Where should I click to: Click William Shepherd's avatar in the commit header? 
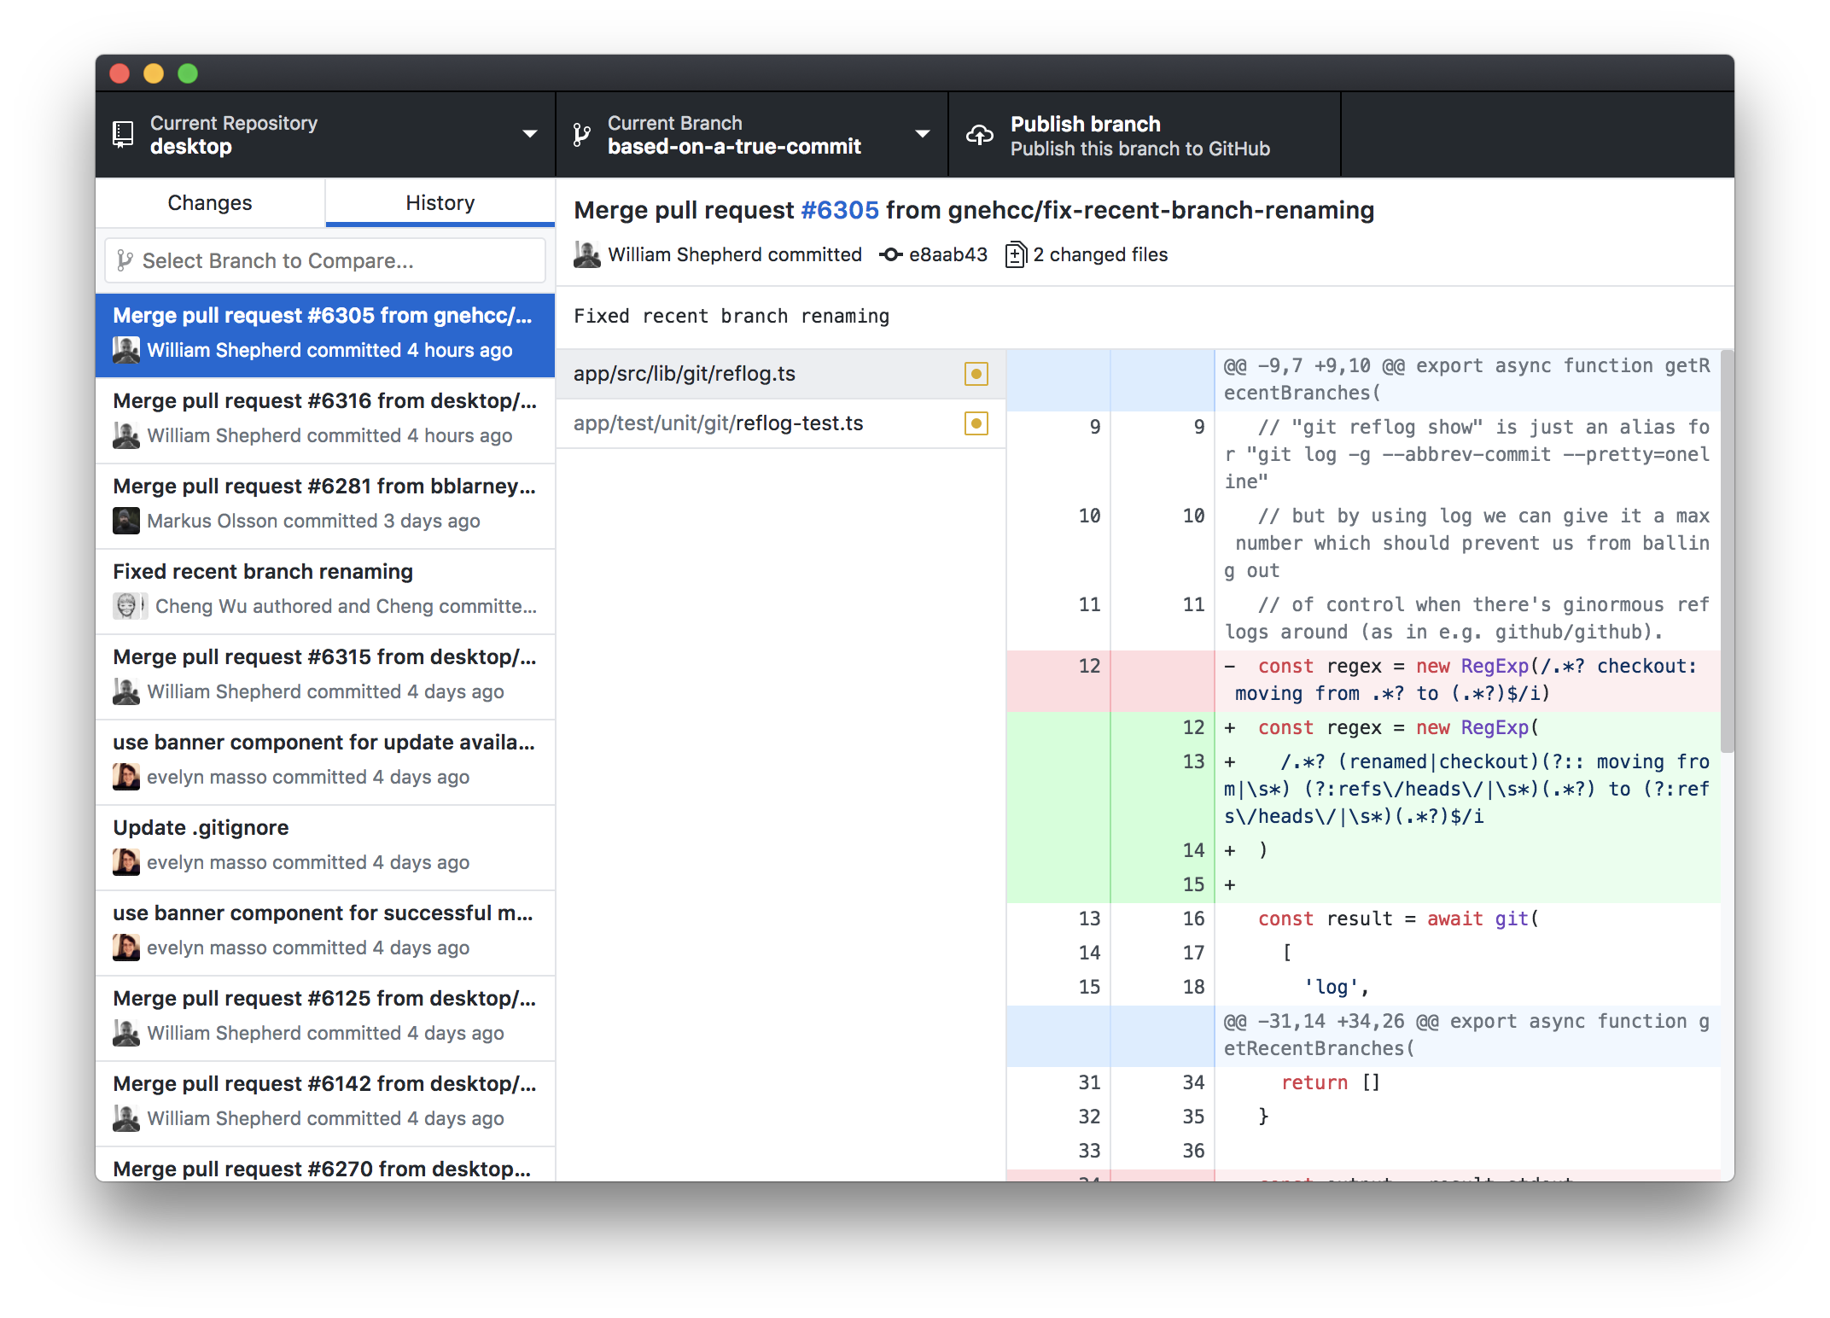click(x=586, y=254)
